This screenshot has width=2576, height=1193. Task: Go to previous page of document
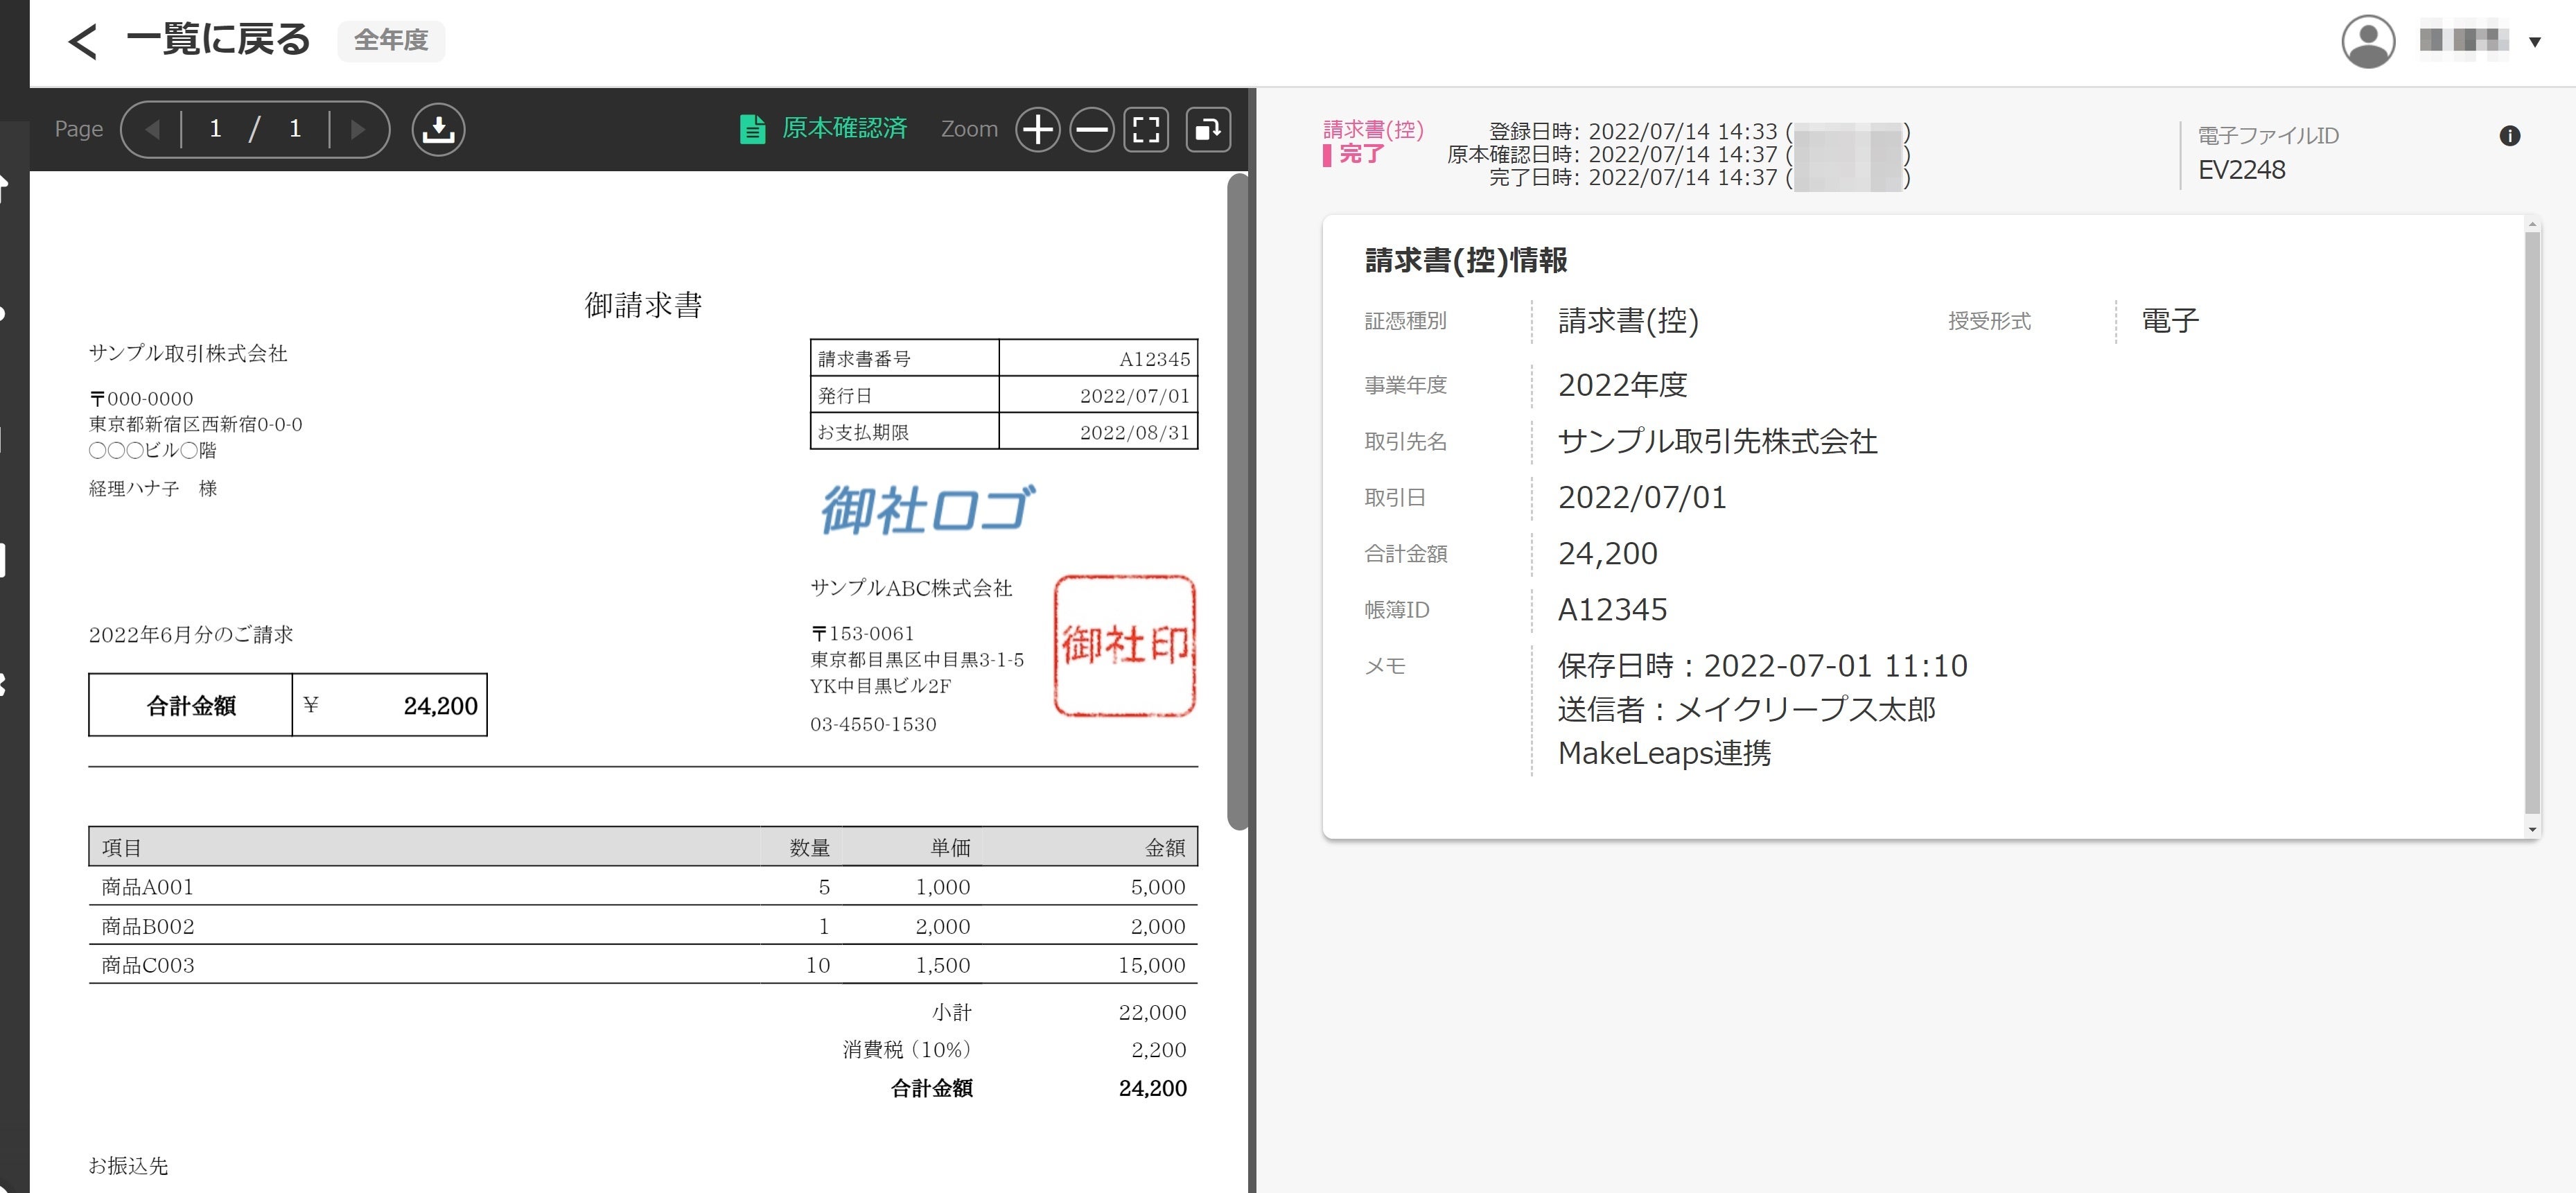click(152, 129)
